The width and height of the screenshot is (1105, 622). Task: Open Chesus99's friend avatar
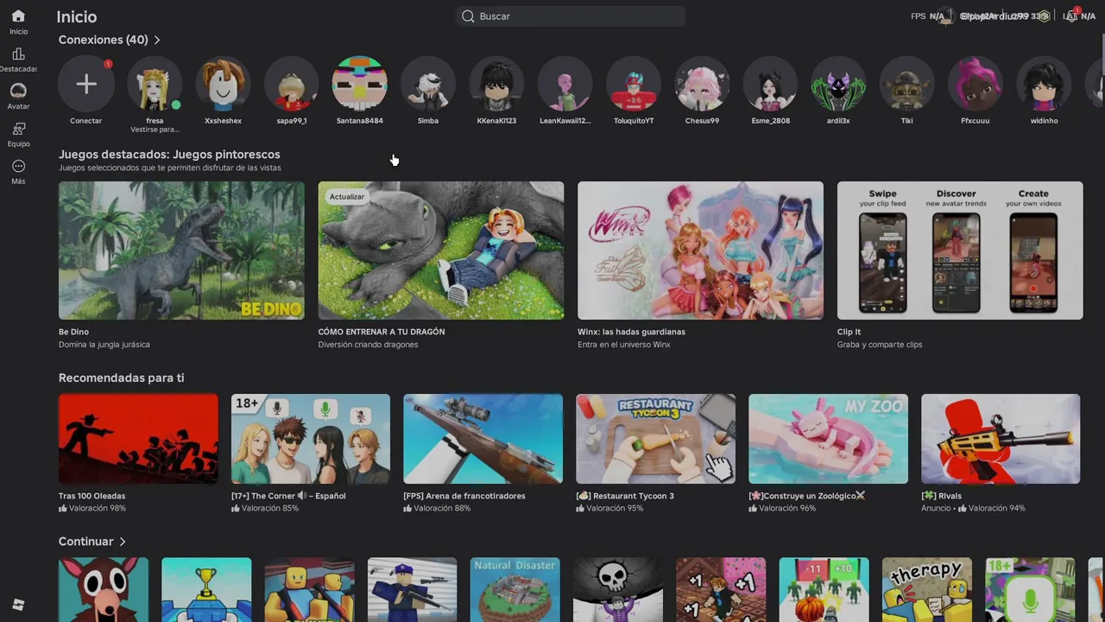pyautogui.click(x=702, y=84)
